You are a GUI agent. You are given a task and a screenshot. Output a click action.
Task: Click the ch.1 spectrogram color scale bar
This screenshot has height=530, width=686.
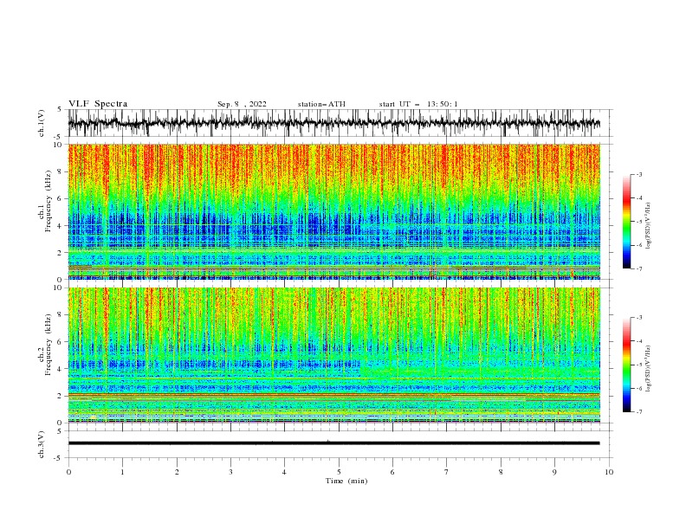[x=626, y=222]
